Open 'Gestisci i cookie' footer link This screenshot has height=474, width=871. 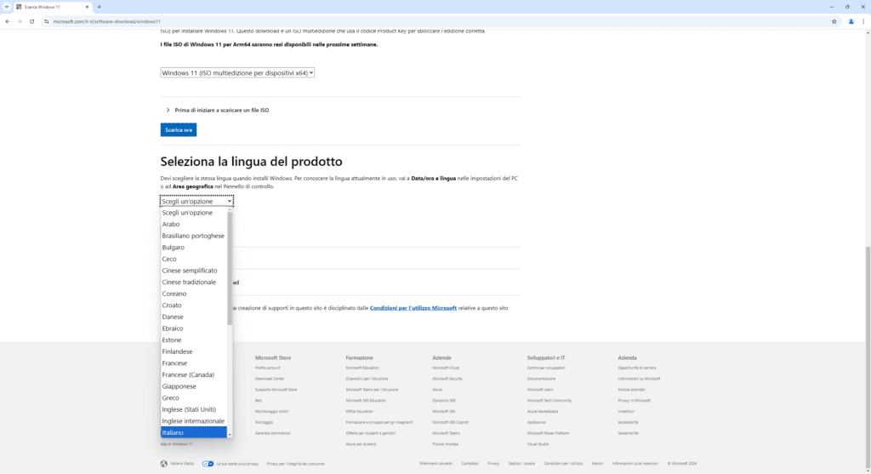(521, 464)
